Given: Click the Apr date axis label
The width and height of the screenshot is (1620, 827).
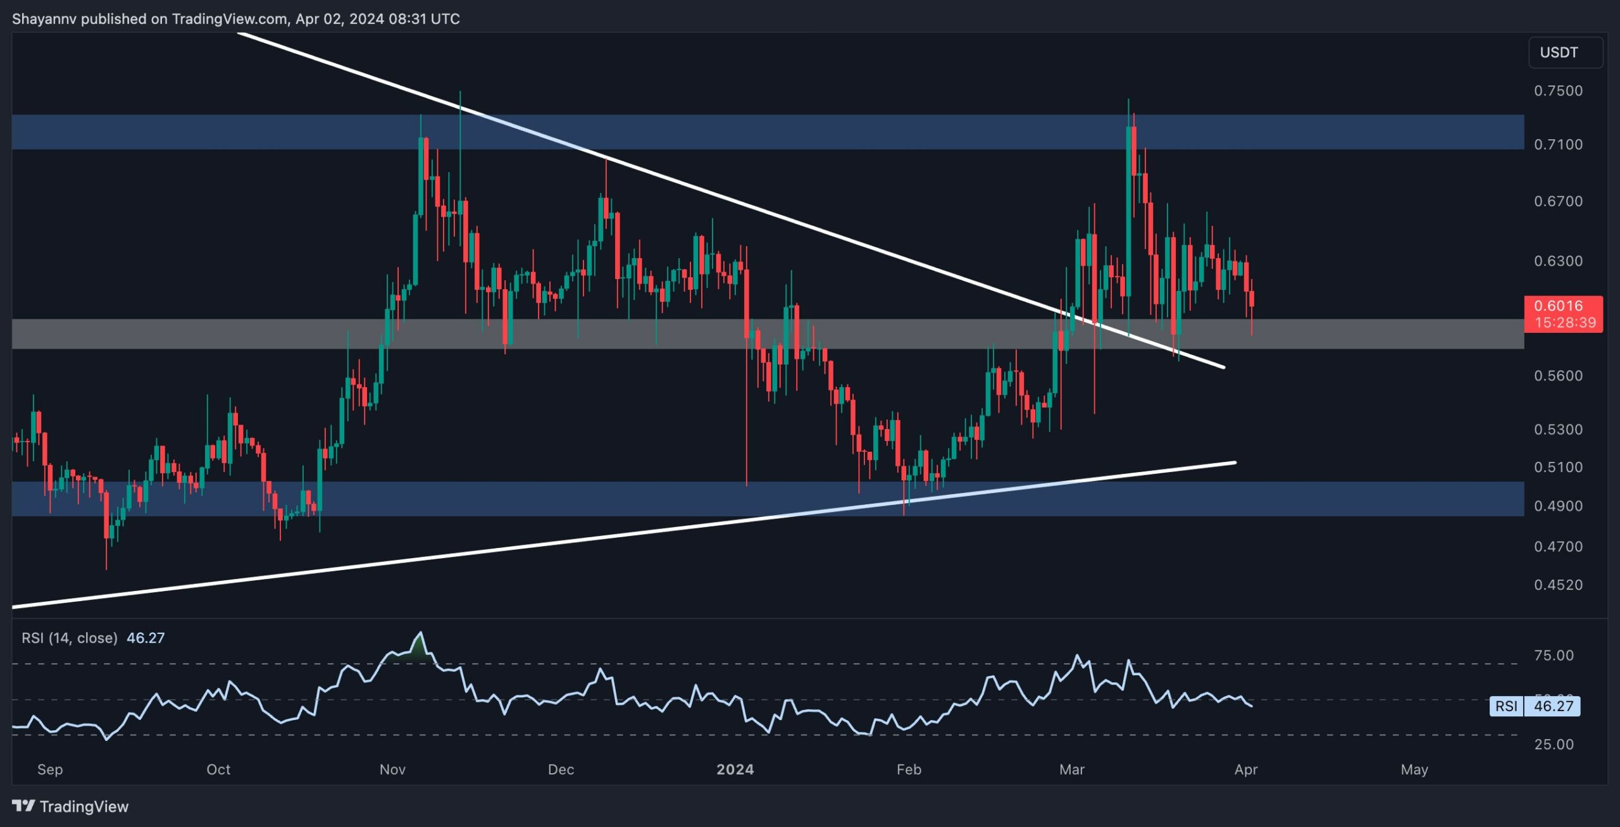Looking at the screenshot, I should (1246, 769).
